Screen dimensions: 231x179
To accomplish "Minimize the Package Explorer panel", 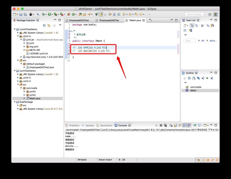I will pyautogui.click(x=55, y=20).
